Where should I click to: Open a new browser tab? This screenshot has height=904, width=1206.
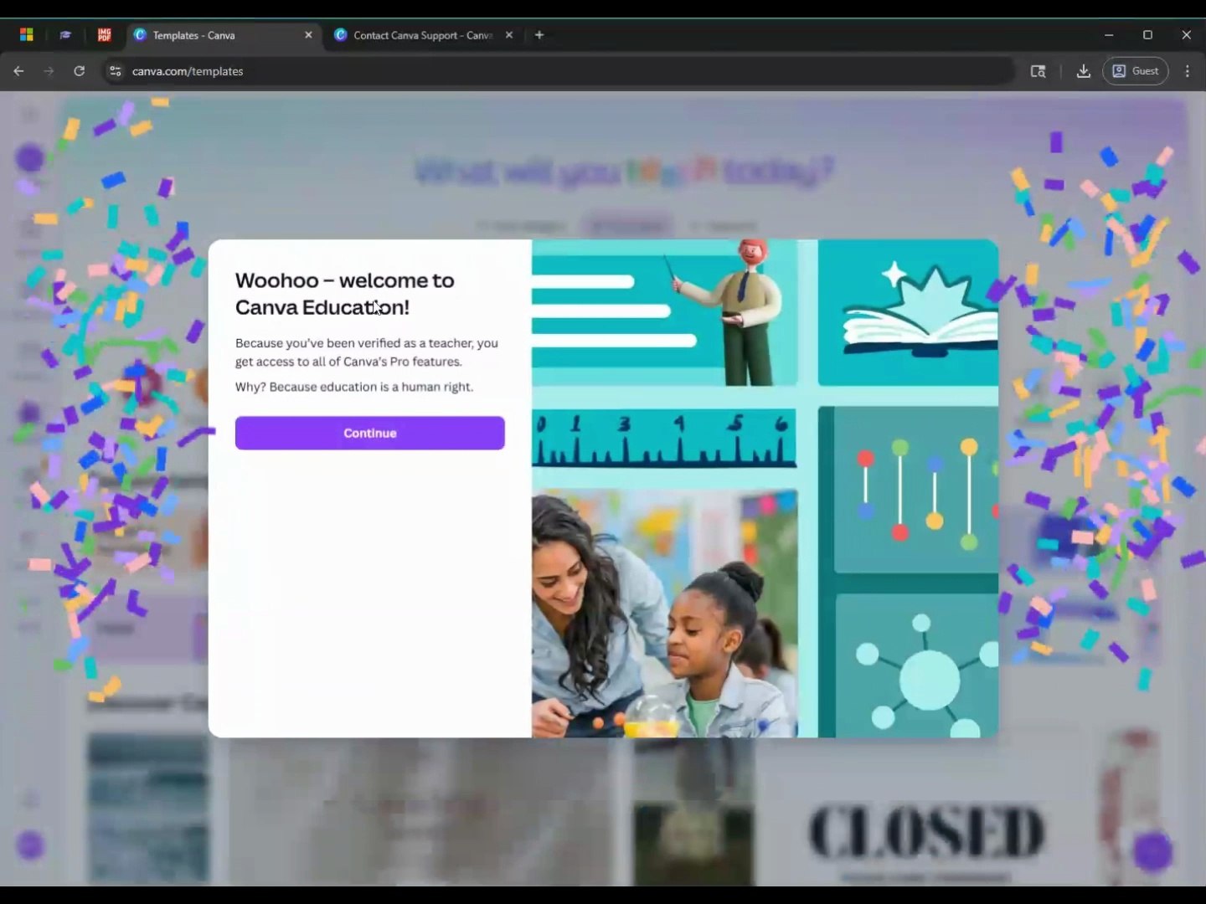click(x=539, y=35)
